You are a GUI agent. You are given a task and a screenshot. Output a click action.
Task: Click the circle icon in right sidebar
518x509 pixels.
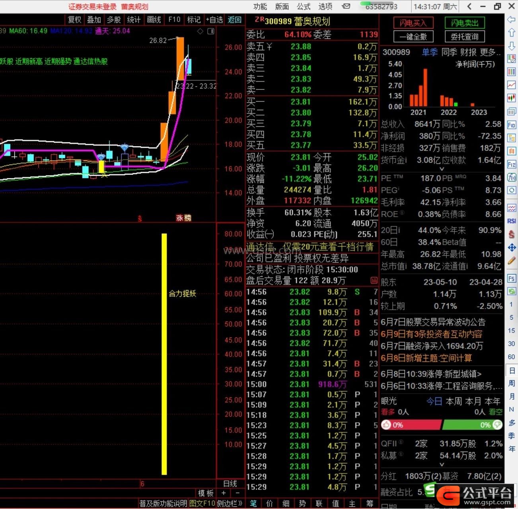512,190
